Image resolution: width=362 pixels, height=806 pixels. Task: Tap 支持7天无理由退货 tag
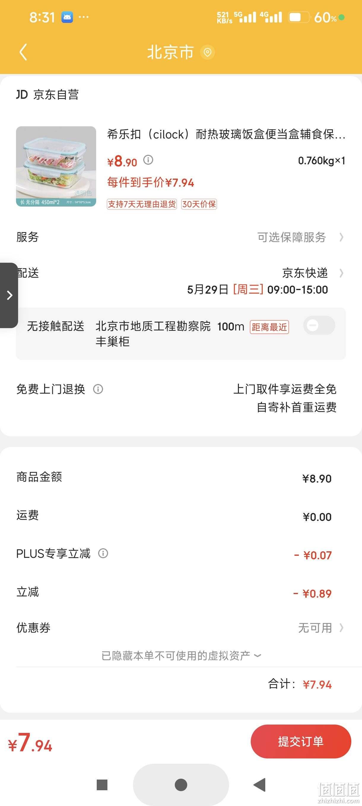(142, 204)
